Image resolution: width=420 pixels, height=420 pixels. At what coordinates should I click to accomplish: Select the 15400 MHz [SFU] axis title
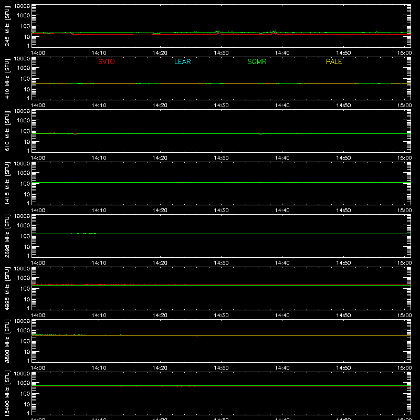click(7, 393)
